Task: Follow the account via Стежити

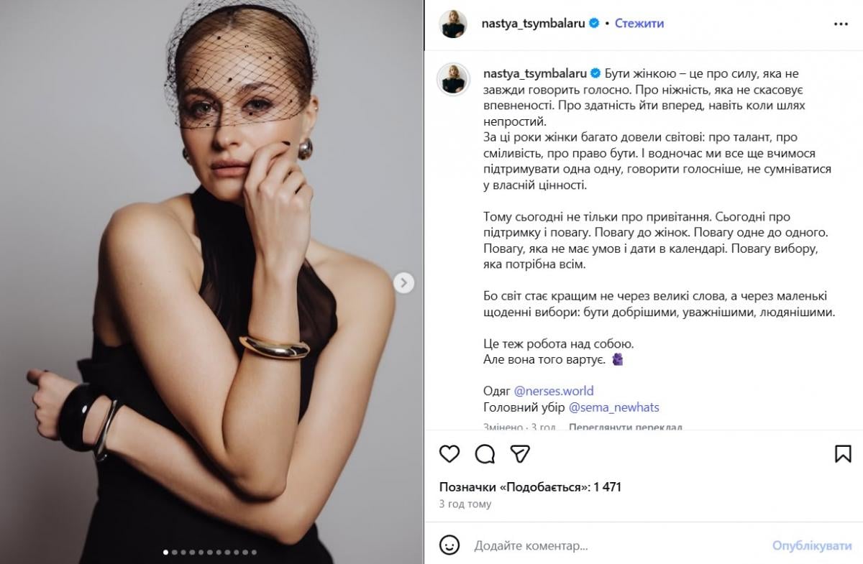Action: pos(639,24)
